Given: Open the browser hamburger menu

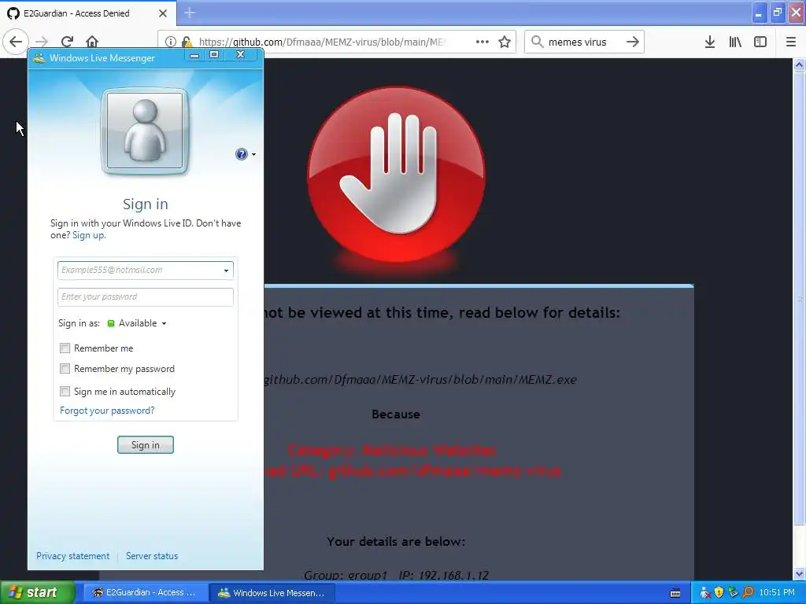Looking at the screenshot, I should (790, 42).
